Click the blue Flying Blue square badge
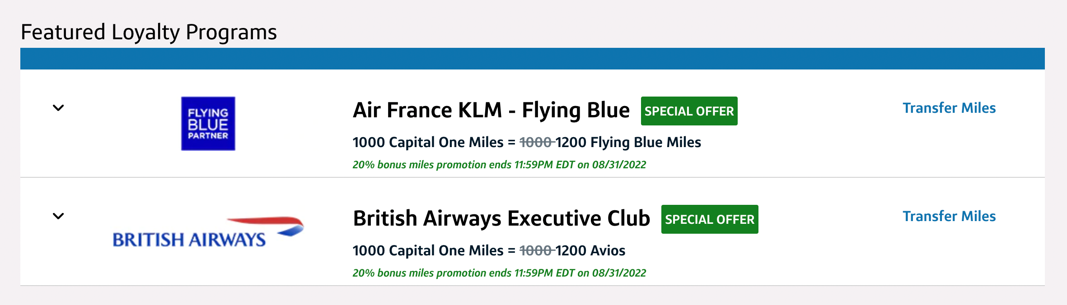The width and height of the screenshot is (1067, 305). point(208,123)
